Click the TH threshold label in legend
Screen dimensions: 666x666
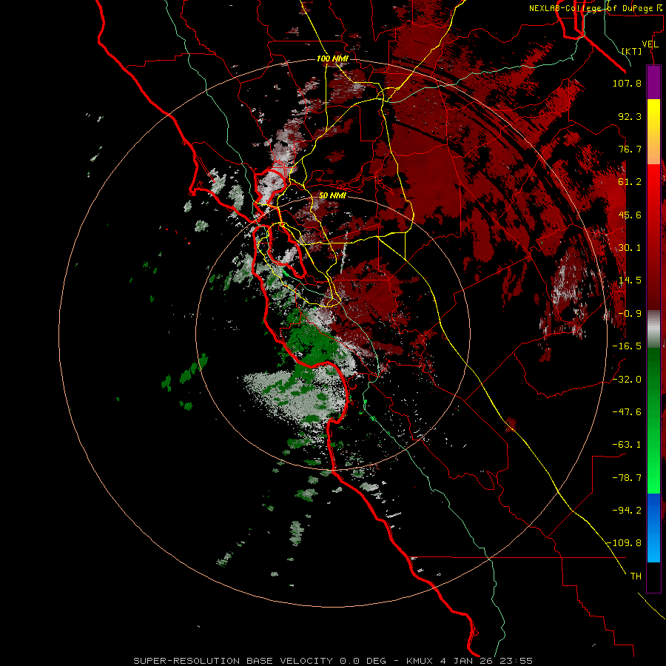tap(636, 576)
